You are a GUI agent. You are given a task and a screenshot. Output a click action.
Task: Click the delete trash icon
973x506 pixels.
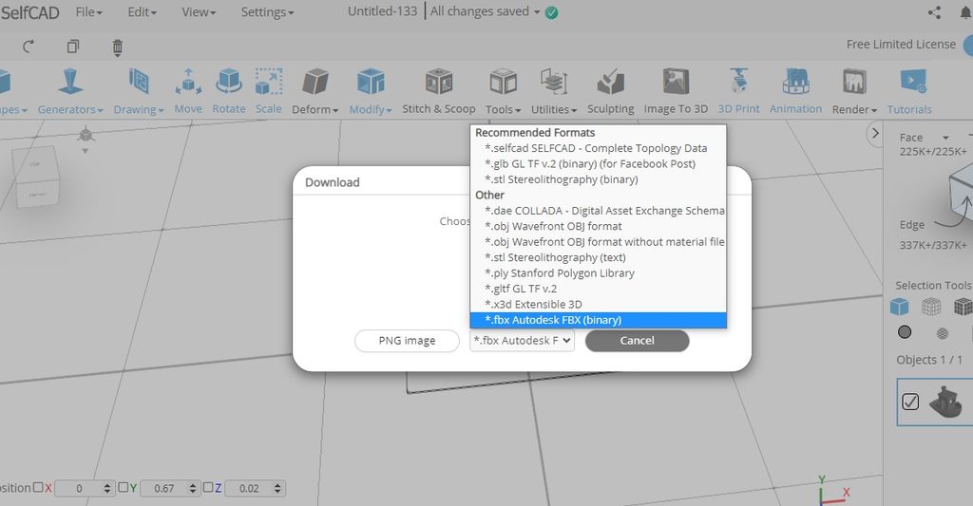(117, 47)
